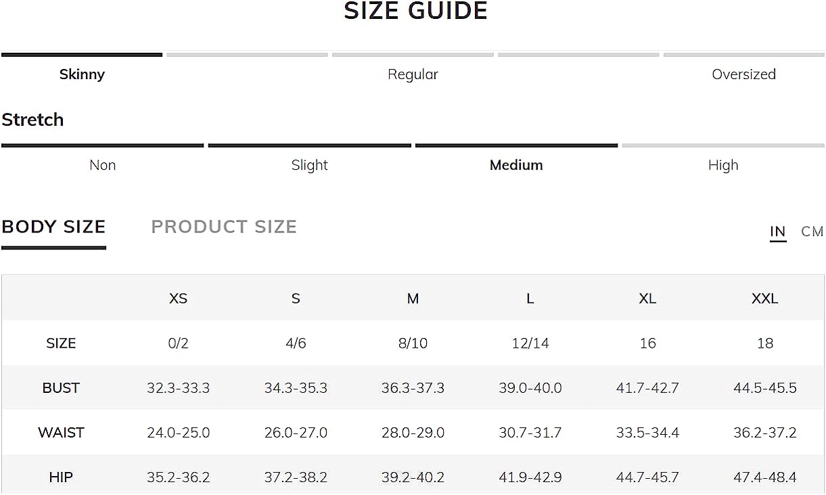Click the HIP row label
Viewport: 826px width, 495px height.
click(61, 477)
